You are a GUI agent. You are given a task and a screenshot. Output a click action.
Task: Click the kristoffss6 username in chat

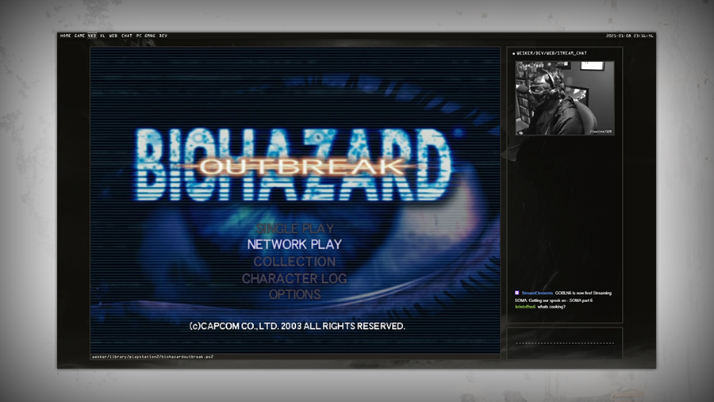(x=525, y=307)
